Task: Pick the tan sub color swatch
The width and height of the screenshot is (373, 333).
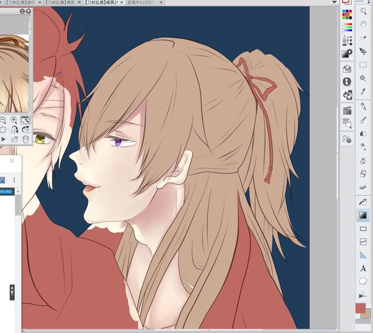Action: pyautogui.click(x=366, y=314)
